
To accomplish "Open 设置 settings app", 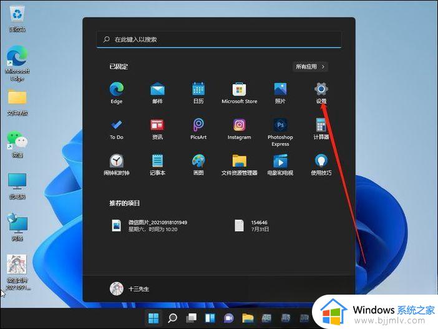I will point(321,93).
